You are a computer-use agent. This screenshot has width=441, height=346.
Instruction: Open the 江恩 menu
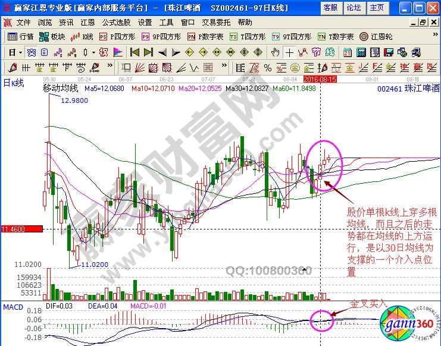pos(87,22)
